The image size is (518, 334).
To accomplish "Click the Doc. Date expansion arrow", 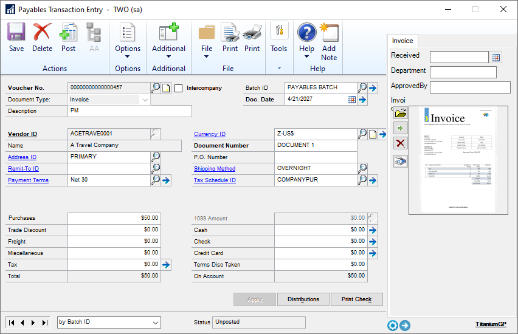I will (x=362, y=100).
